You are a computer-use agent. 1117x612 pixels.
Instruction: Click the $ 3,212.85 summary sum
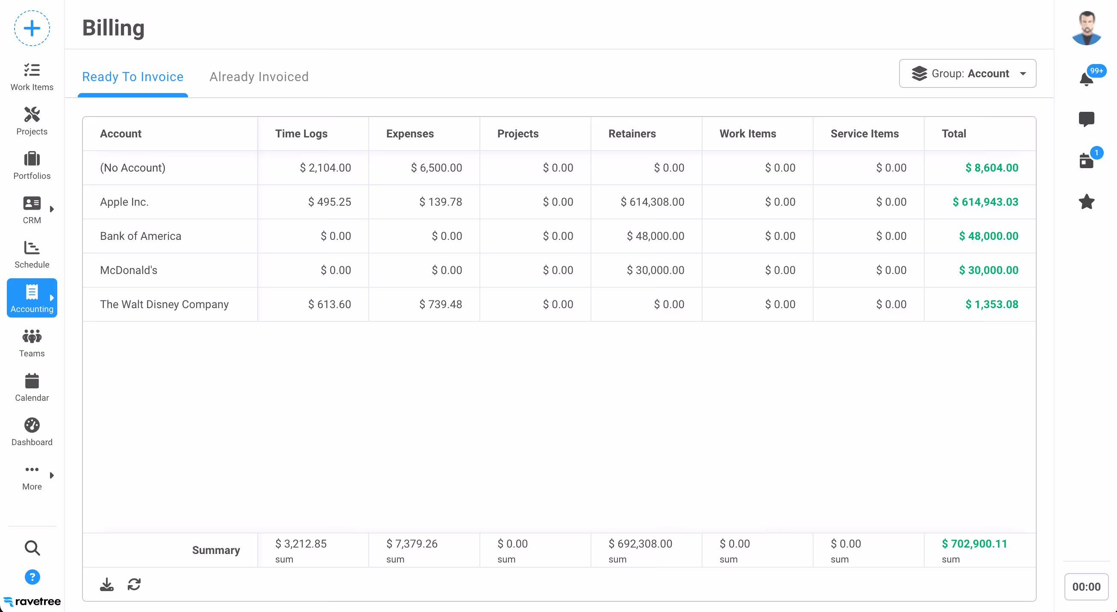point(301,544)
